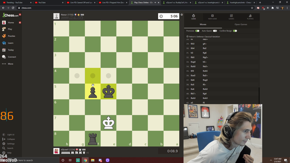Click the move dot on g4

[77, 76]
